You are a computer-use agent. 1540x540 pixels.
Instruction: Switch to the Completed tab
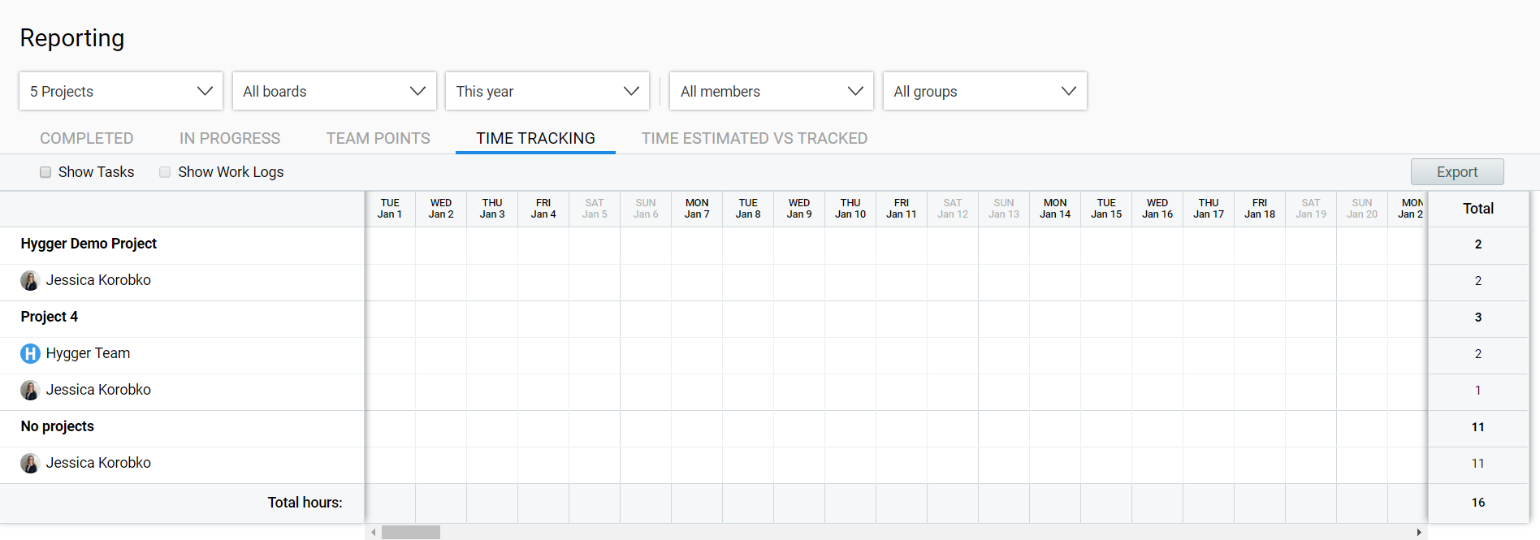coord(87,139)
